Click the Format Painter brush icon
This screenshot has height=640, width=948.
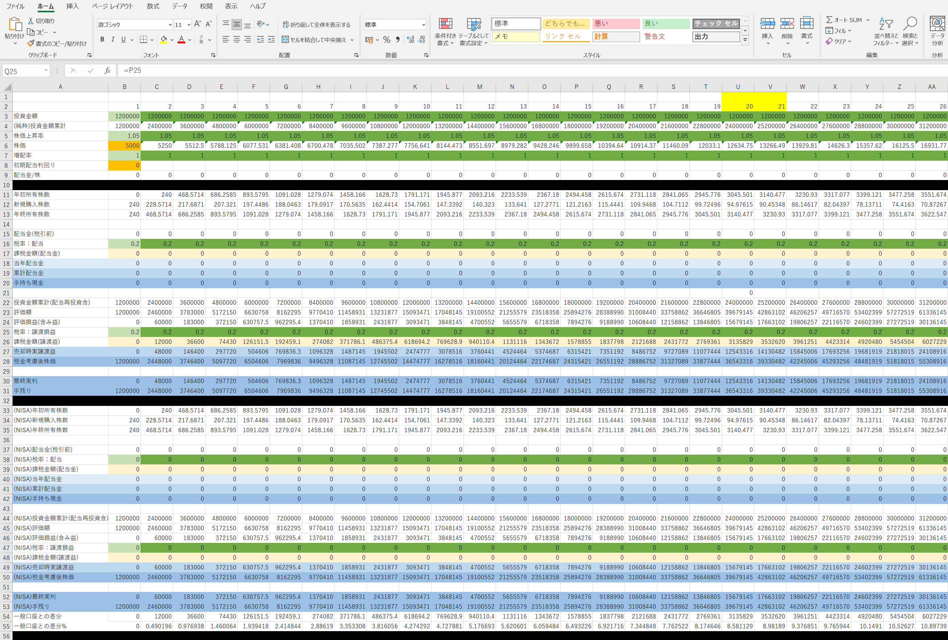pyautogui.click(x=31, y=43)
